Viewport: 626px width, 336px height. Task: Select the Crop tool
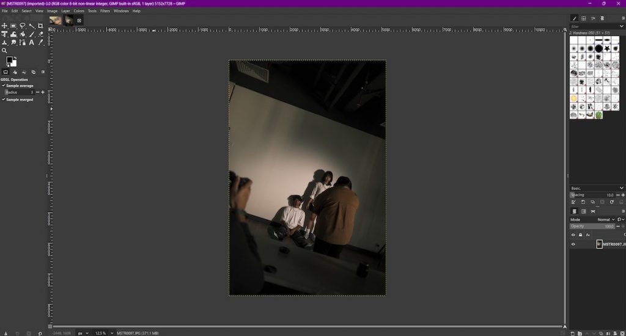40,26
